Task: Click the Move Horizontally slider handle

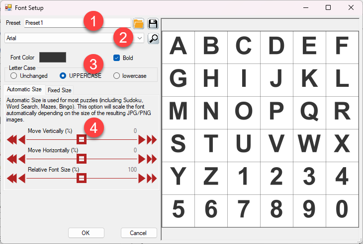Action: 82,159
